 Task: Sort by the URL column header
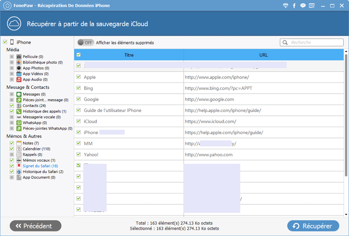point(263,55)
